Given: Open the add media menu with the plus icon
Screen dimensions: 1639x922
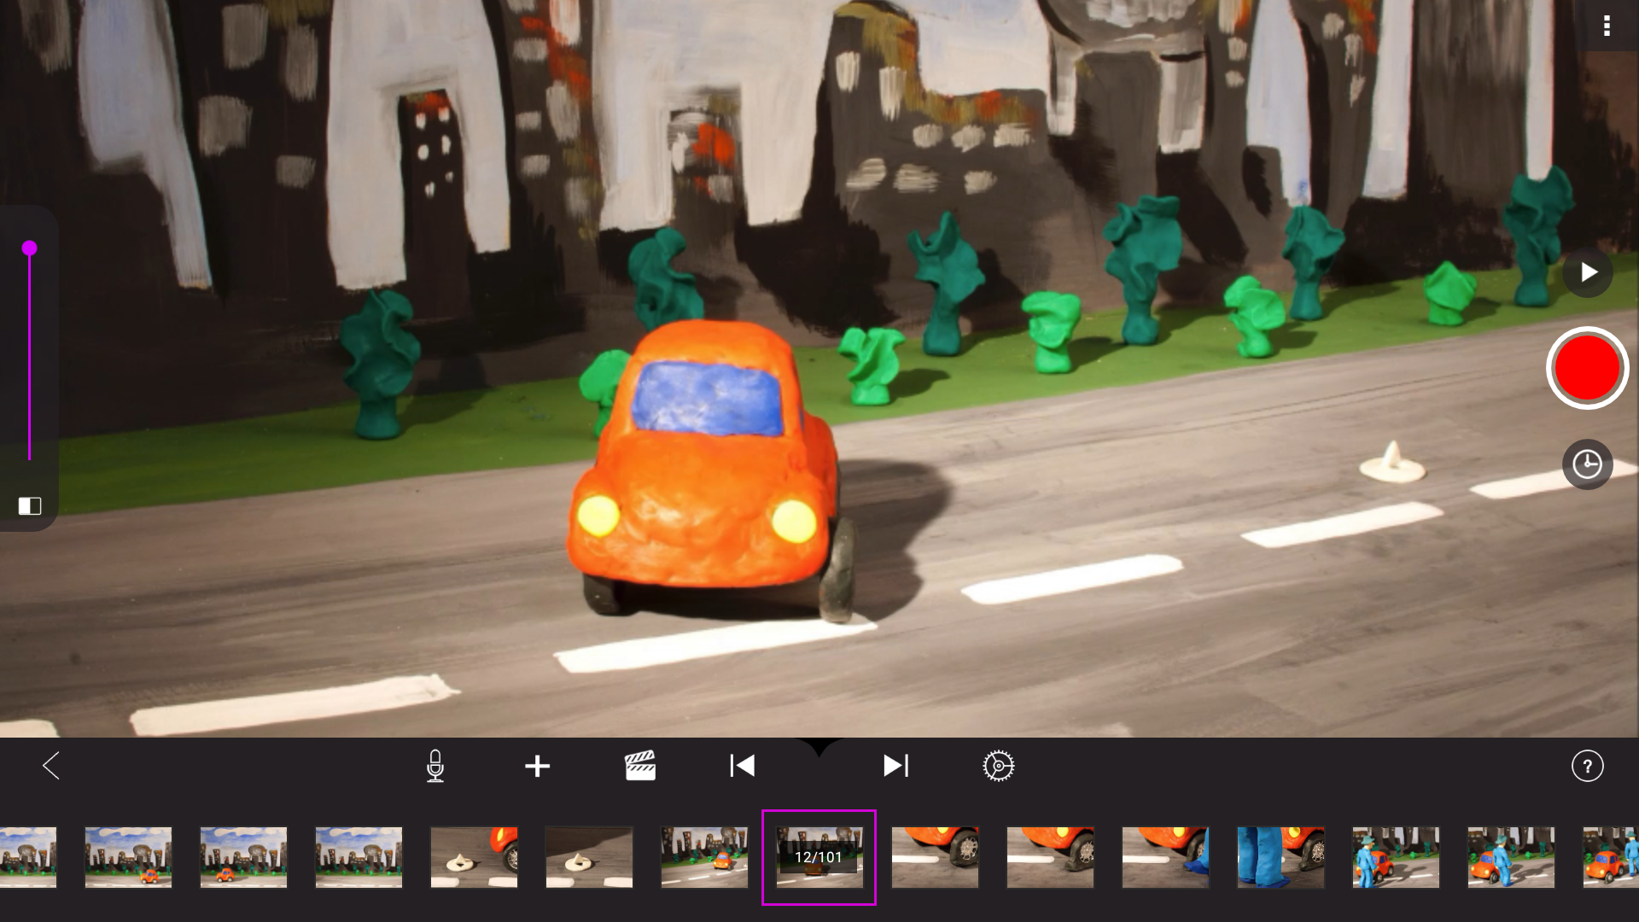Looking at the screenshot, I should coord(538,766).
